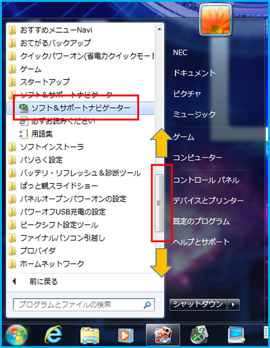270x348 pixels.
Task: Open ヘルプとサポート
Action: point(201,242)
